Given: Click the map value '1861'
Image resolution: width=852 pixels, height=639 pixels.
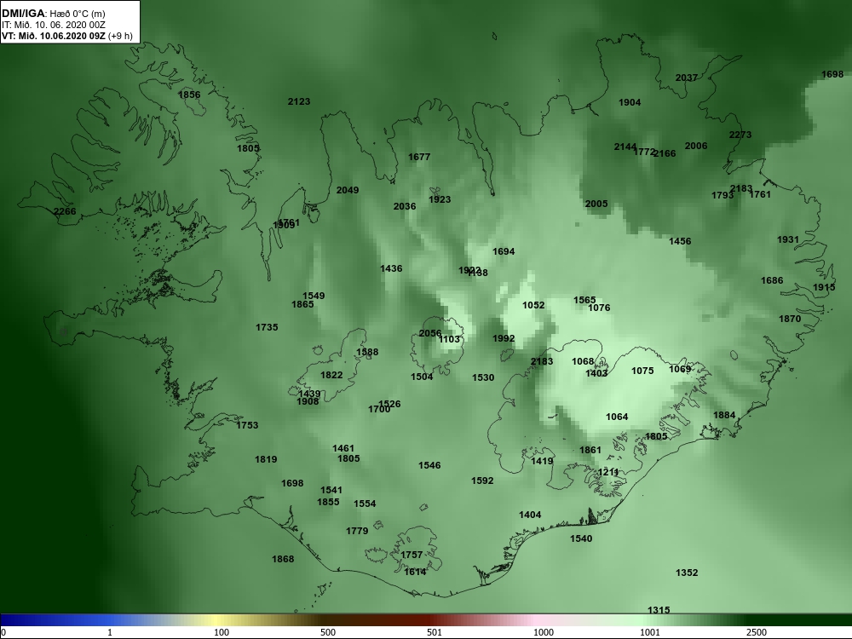Looking at the screenshot, I should pos(590,450).
